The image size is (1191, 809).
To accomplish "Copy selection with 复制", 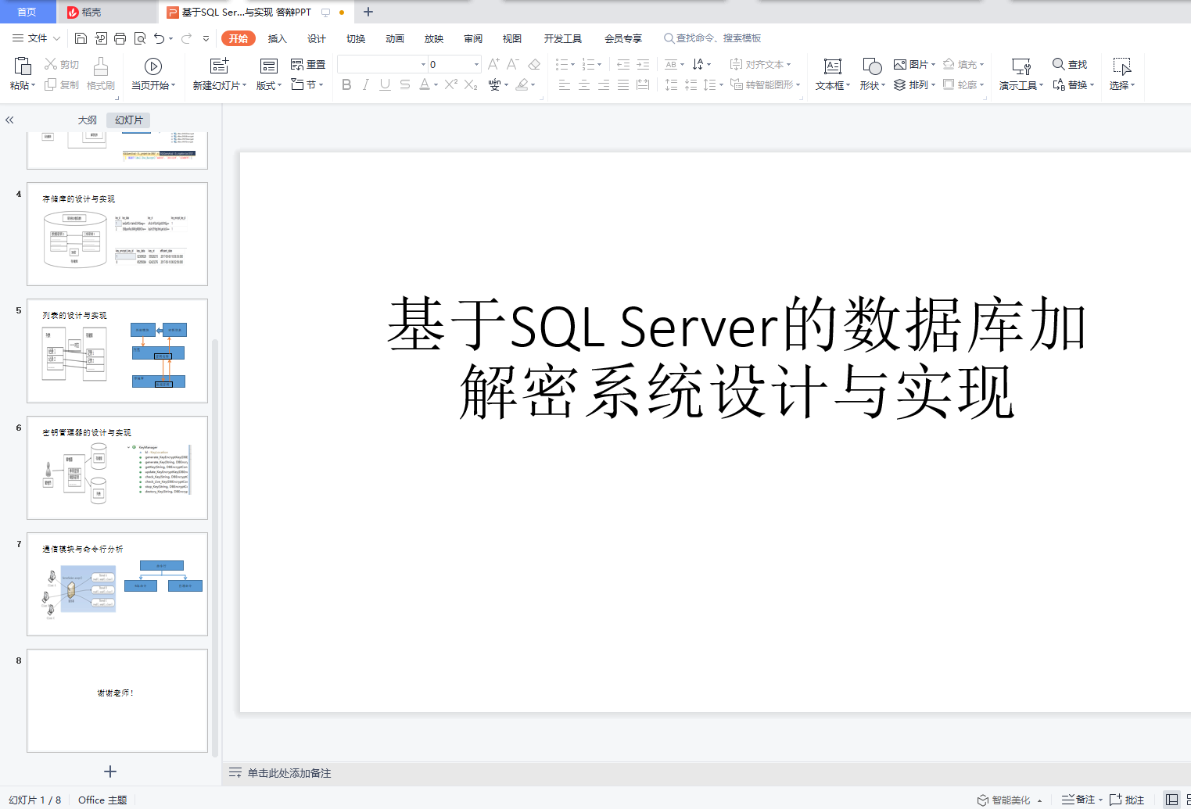I will [x=62, y=84].
